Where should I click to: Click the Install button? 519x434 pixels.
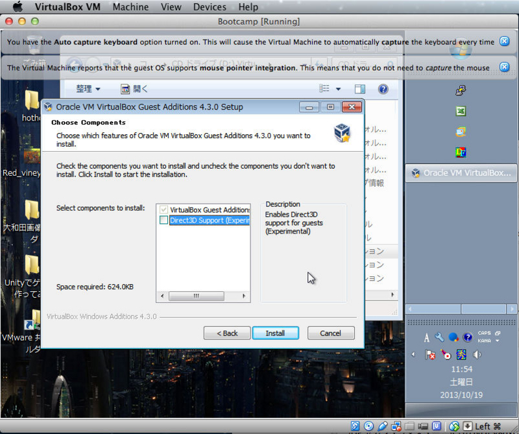pos(275,333)
